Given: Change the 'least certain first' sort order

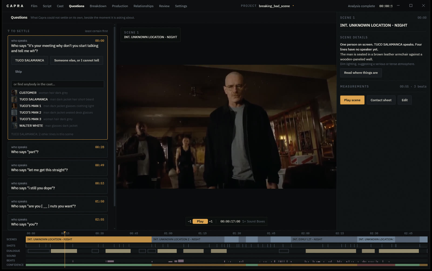Looking at the screenshot, I should [96, 31].
